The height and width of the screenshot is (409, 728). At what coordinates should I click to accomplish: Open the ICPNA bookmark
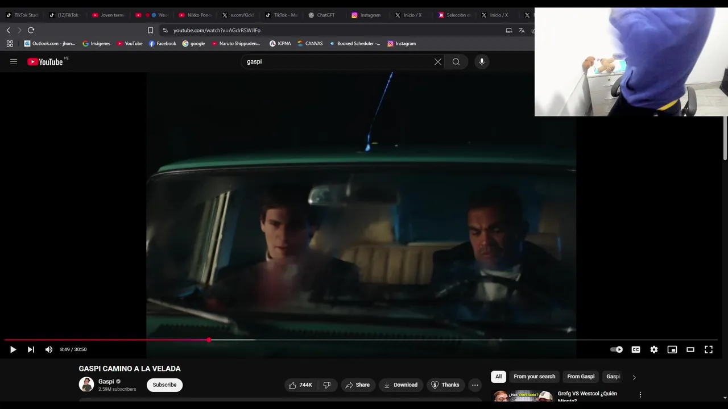tap(280, 43)
